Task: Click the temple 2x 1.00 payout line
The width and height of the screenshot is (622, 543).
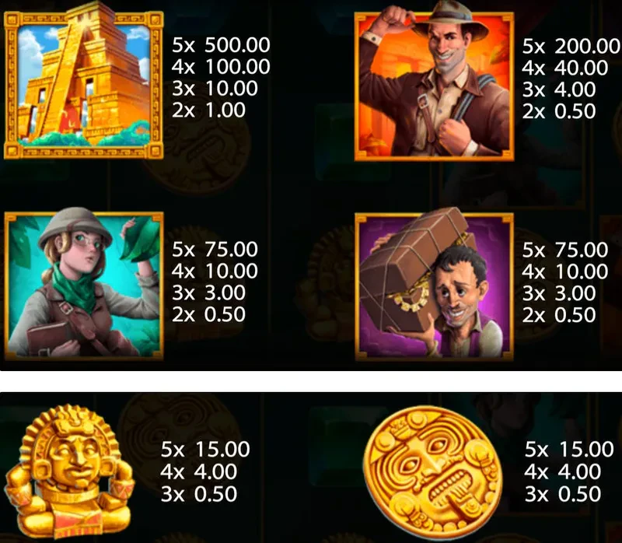Action: click(x=208, y=110)
